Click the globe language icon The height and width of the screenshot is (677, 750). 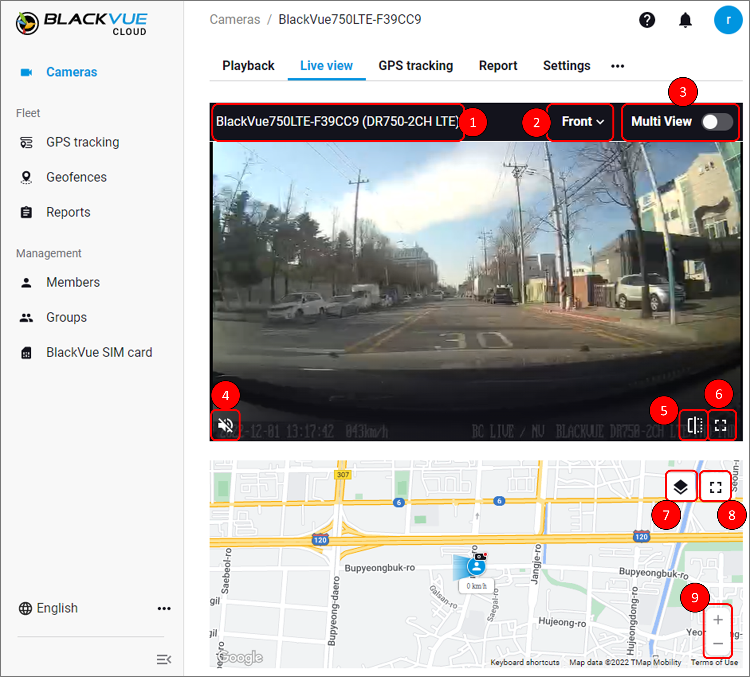[x=25, y=608]
